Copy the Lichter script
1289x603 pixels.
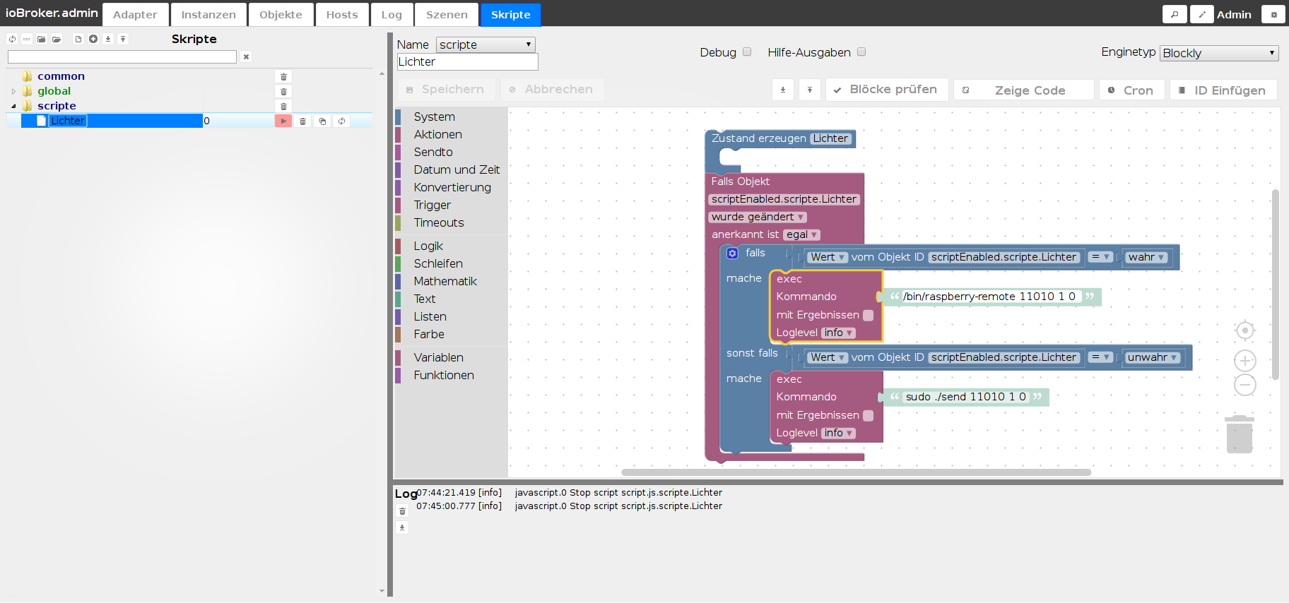click(322, 121)
